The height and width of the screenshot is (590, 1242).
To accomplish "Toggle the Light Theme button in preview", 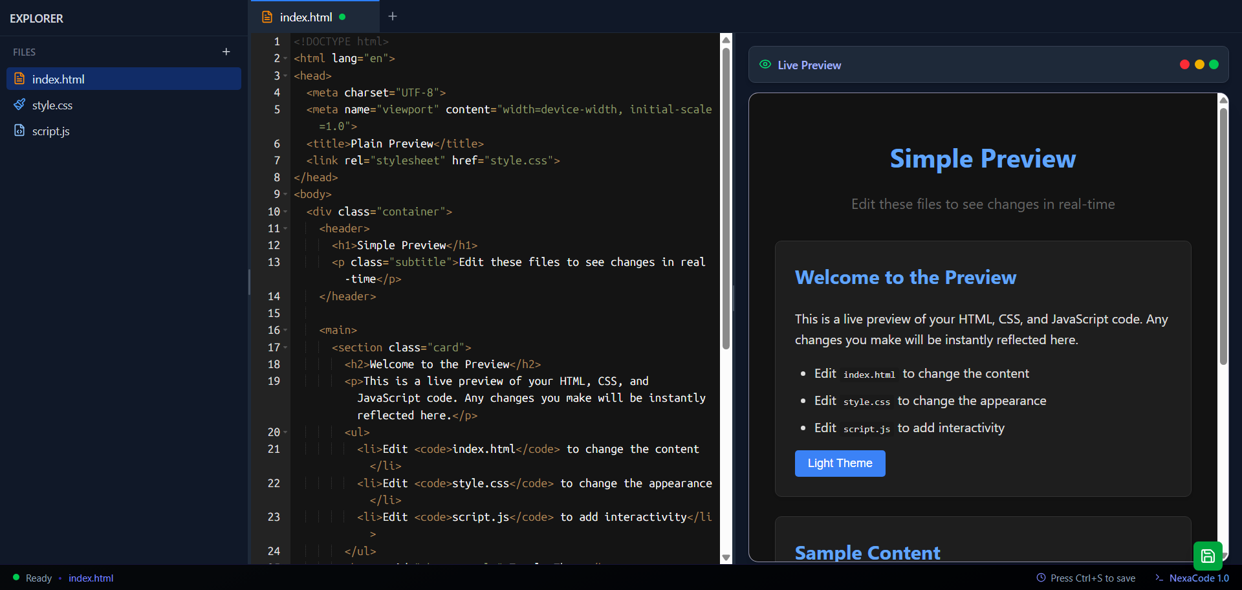I will click(x=840, y=463).
